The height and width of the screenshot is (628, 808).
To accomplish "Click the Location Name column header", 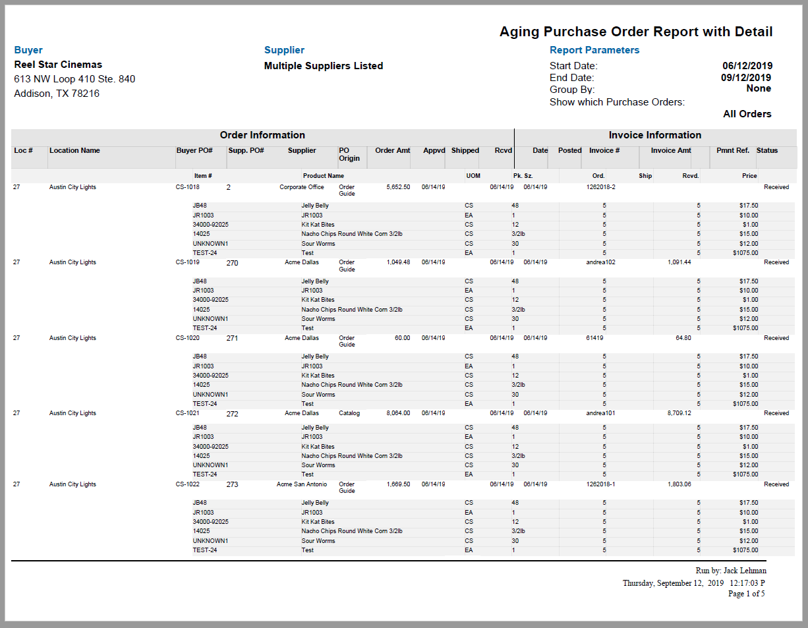I will (x=74, y=150).
